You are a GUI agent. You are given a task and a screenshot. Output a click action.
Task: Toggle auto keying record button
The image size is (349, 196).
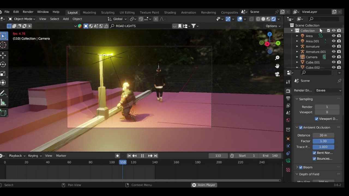coord(118,156)
